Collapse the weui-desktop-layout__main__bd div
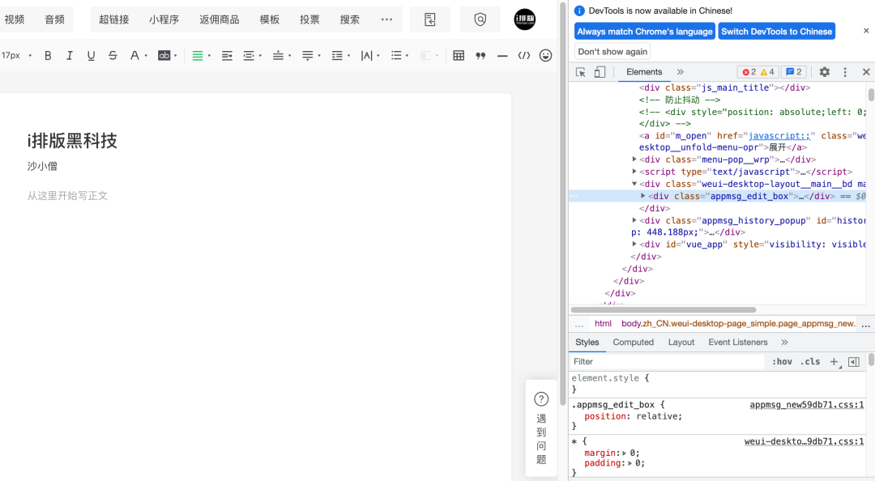Screen dimensions: 875x481 [634, 184]
